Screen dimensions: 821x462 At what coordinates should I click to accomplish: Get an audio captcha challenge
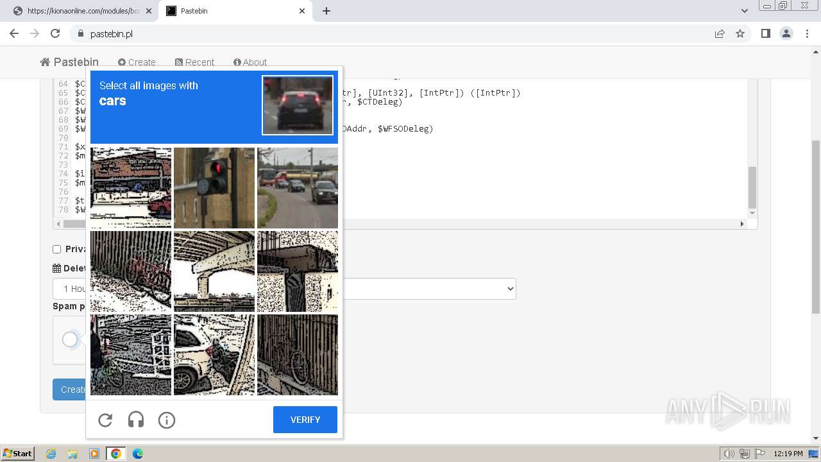pyautogui.click(x=136, y=420)
